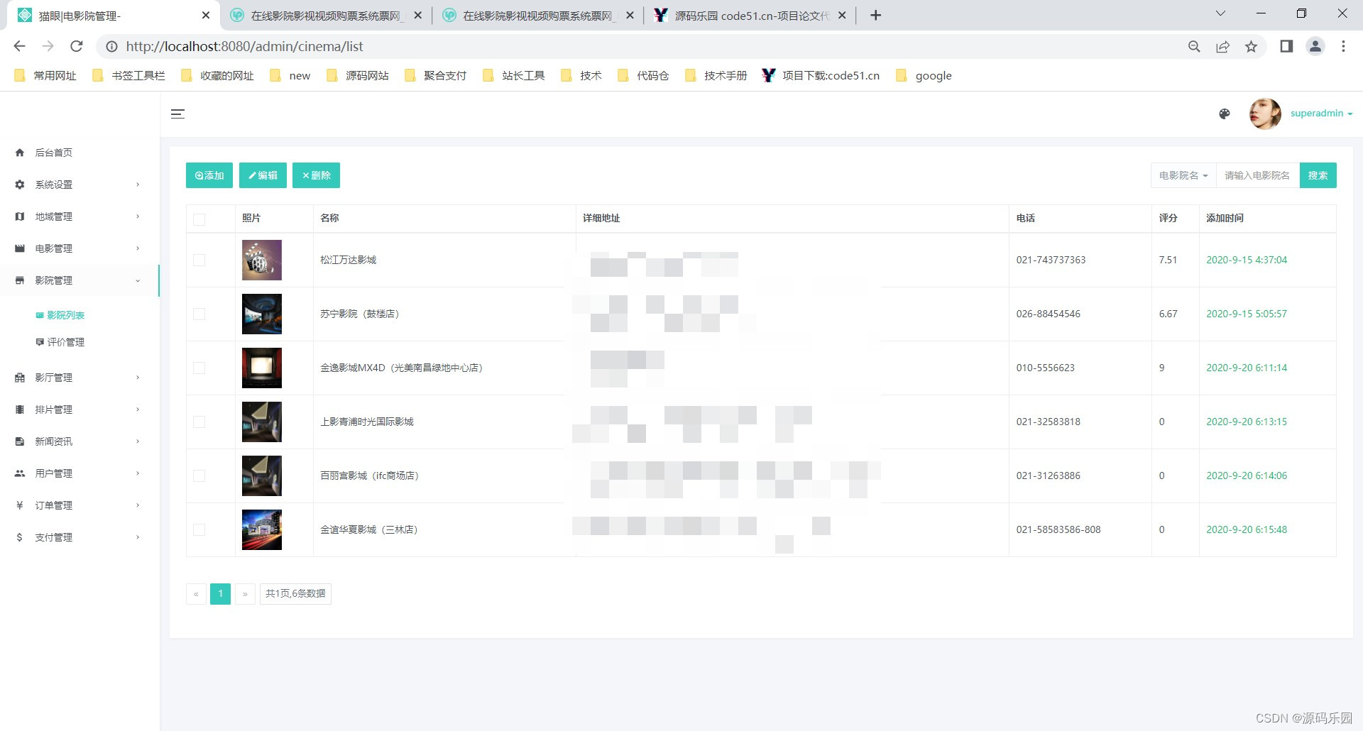The image size is (1363, 731).
Task: Check the checkbox for 松江万达影城
Action: (199, 260)
